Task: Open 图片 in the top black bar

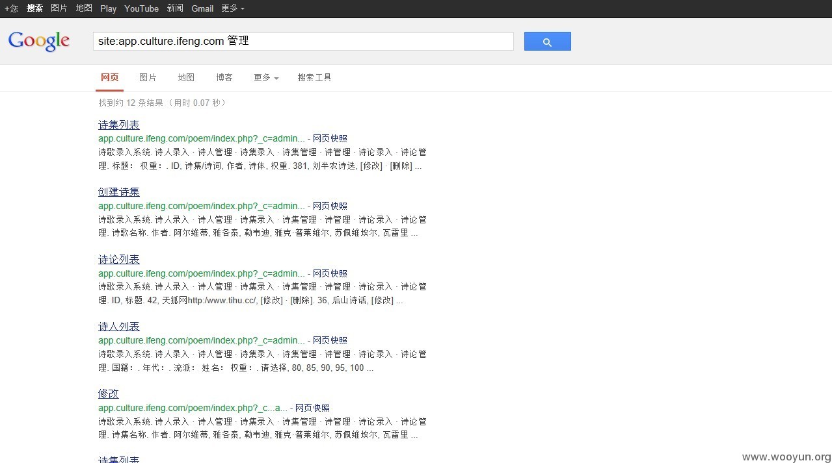Action: [x=59, y=8]
